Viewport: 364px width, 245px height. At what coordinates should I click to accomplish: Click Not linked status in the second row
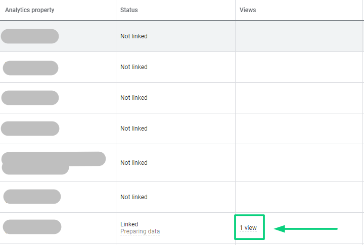coord(134,67)
